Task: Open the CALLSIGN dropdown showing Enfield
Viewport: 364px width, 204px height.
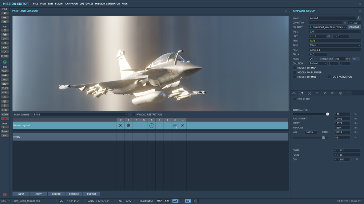Action: tap(318, 64)
